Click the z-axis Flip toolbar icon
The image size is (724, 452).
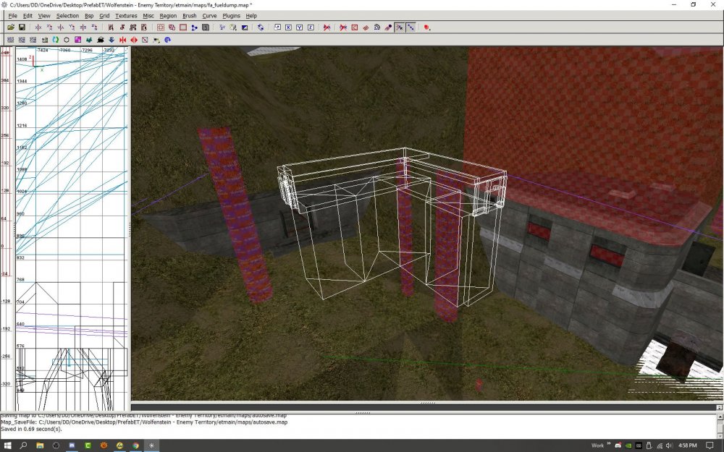coord(83,27)
